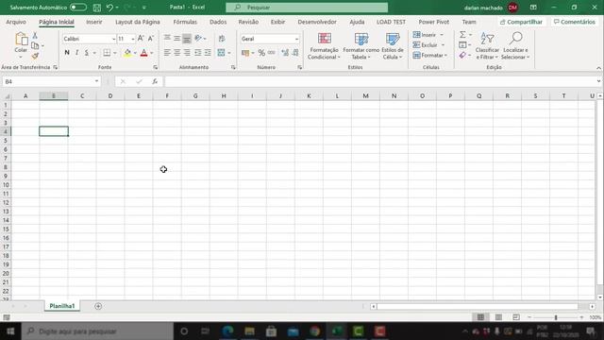Viewport: 604px width, 340px height.
Task: Open the fill color dropdown arrow
Action: (x=135, y=53)
